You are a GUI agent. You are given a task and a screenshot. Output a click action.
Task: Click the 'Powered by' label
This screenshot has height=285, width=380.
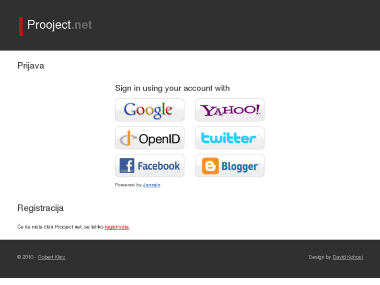tap(128, 185)
